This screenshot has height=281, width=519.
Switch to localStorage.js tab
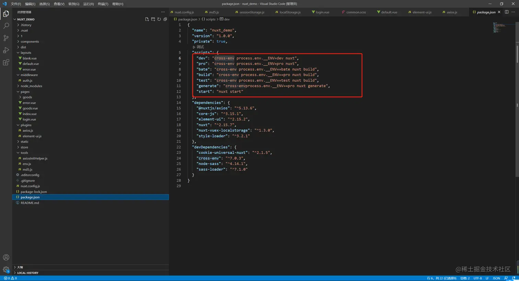pyautogui.click(x=288, y=12)
